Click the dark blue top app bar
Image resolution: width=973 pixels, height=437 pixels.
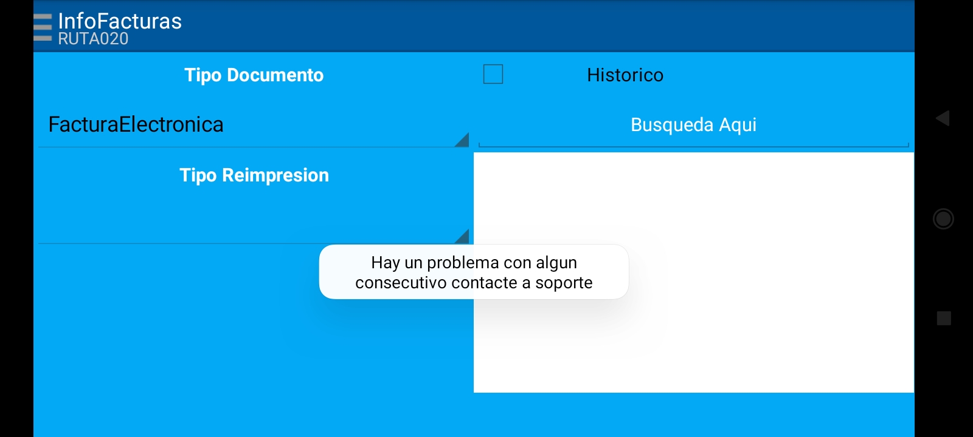coord(547,25)
